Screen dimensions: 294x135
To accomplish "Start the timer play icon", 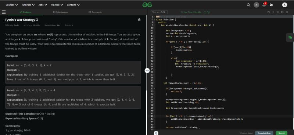I will pos(205,12).
